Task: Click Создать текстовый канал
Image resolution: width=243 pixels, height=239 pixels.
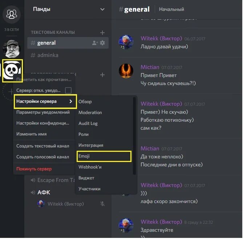Action: [43, 146]
